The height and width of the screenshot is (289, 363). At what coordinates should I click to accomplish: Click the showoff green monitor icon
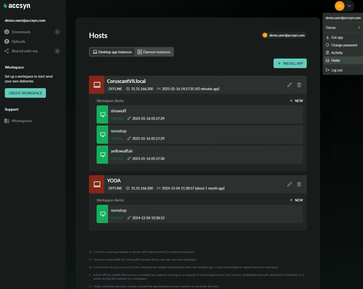(x=102, y=115)
